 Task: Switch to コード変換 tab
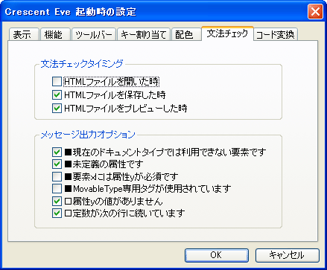pos(275,34)
